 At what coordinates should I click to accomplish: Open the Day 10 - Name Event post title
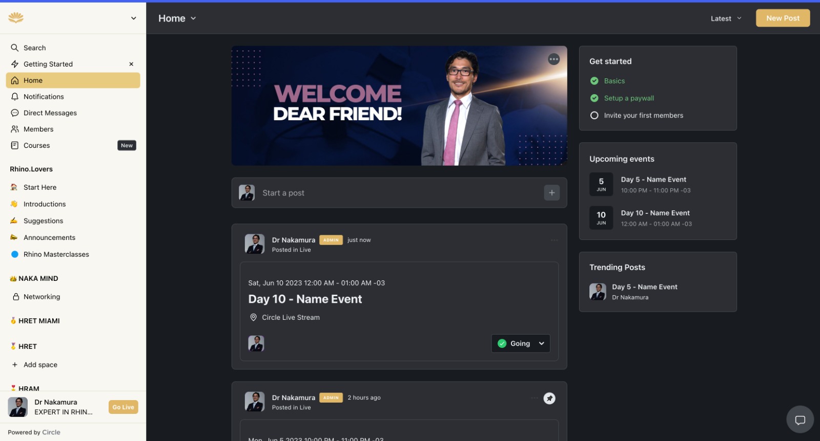click(x=305, y=299)
